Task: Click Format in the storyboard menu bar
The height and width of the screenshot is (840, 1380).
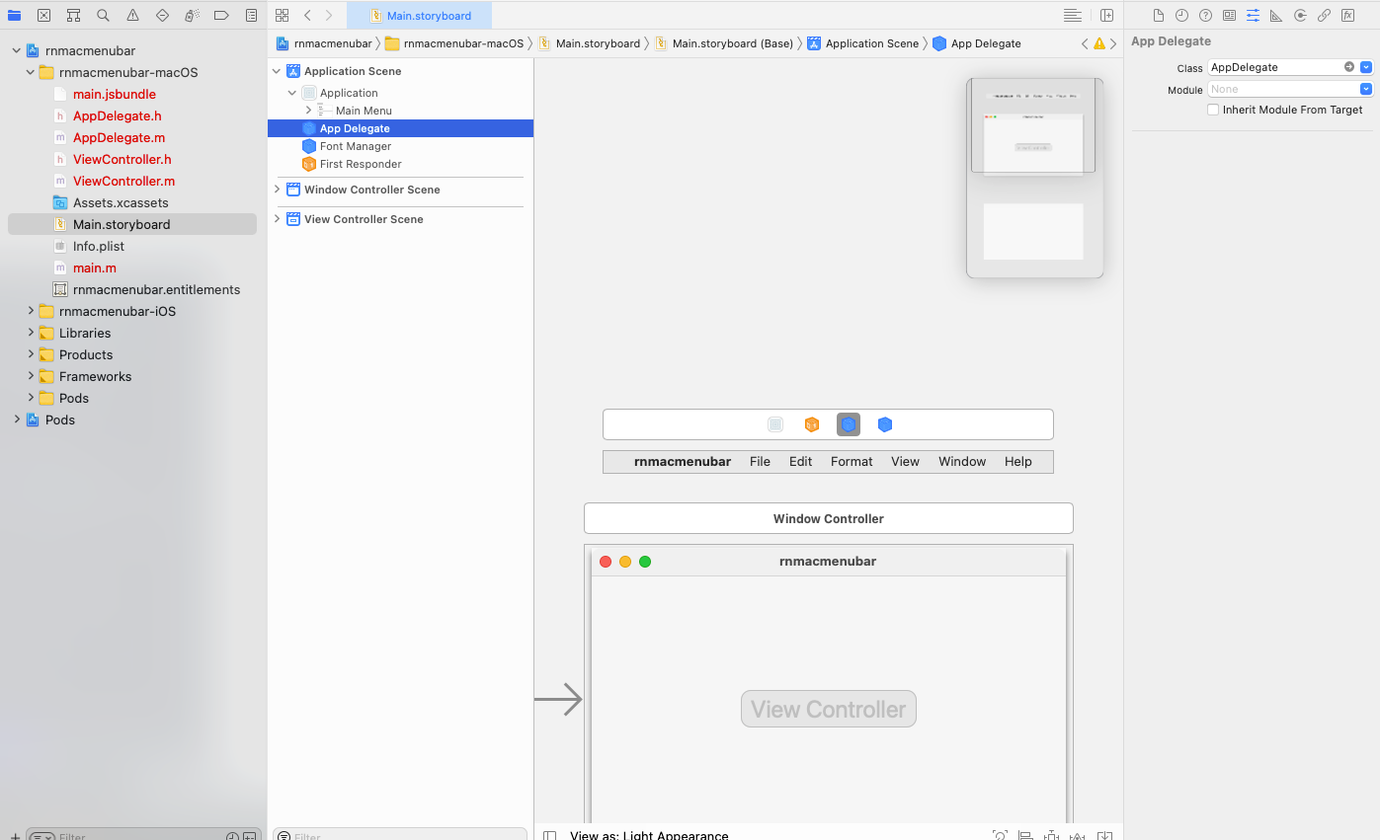Action: [x=852, y=461]
